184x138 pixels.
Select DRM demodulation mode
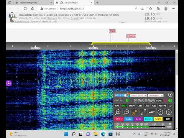[132, 106]
